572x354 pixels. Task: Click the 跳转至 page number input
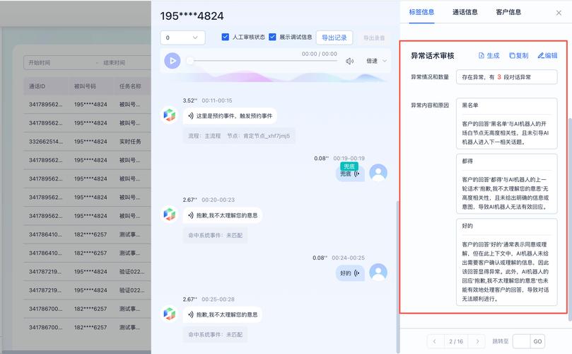(521, 341)
